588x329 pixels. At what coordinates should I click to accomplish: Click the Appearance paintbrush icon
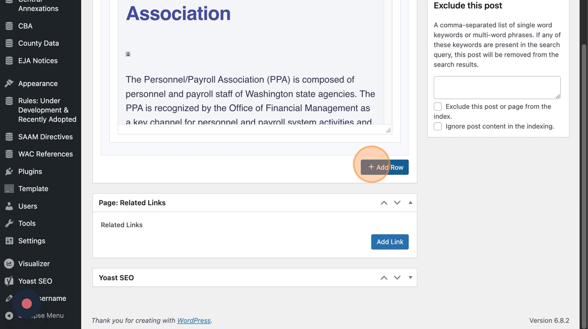point(9,83)
